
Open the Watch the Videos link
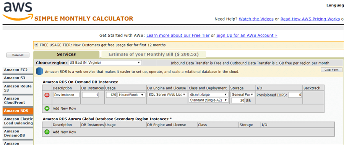[256, 19]
